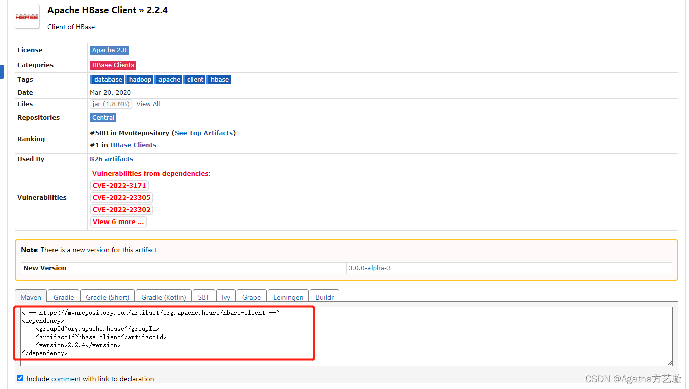Switch to the Gradle (Short) tab

click(108, 297)
